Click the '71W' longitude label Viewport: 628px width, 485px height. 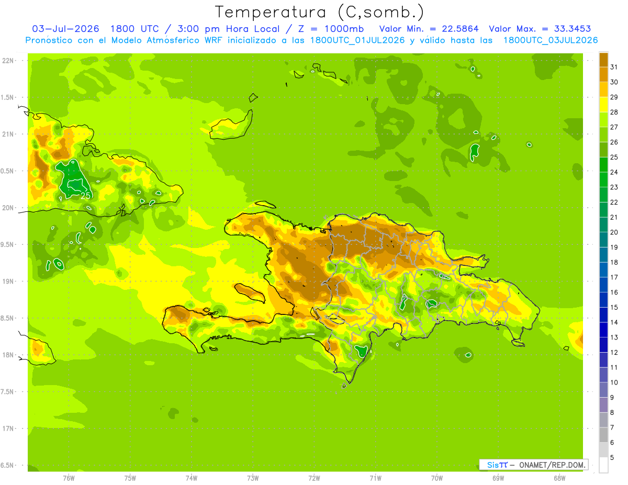pos(375,478)
